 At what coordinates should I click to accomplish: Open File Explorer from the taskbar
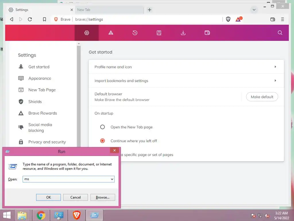(22, 215)
